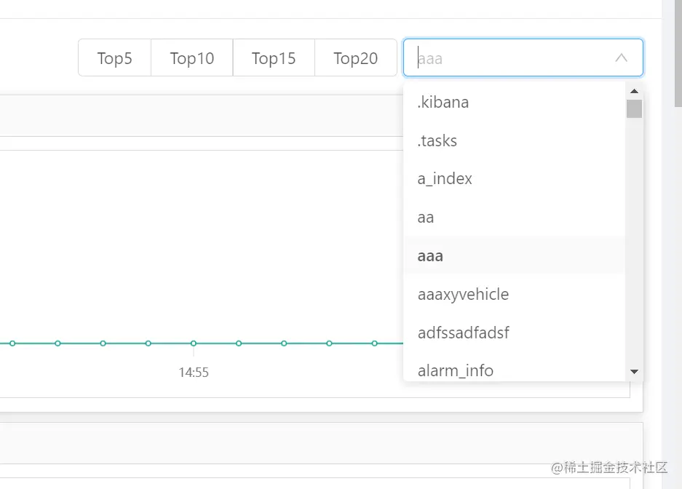Click the dropdown scroll down arrow
682x489 pixels.
[634, 371]
